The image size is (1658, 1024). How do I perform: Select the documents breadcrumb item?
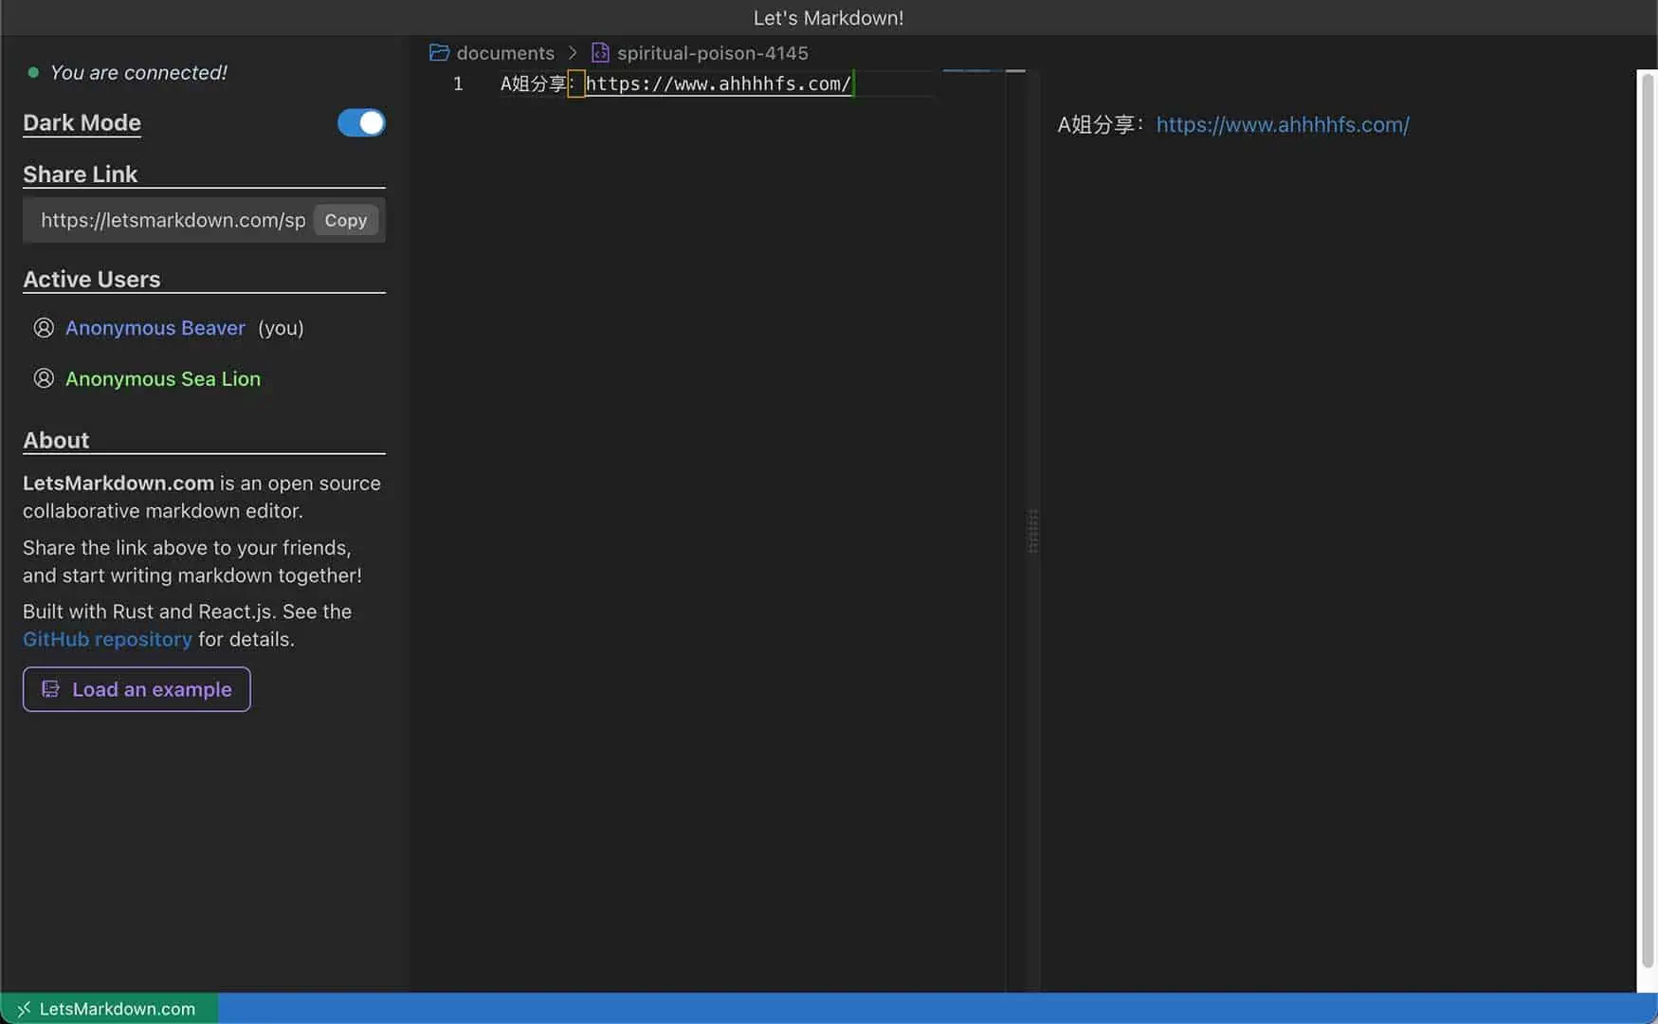pos(505,53)
